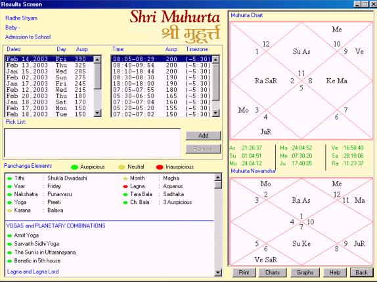Click the Lagna and Lagna Lord heading
This screenshot has width=377, height=282.
pyautogui.click(x=33, y=272)
